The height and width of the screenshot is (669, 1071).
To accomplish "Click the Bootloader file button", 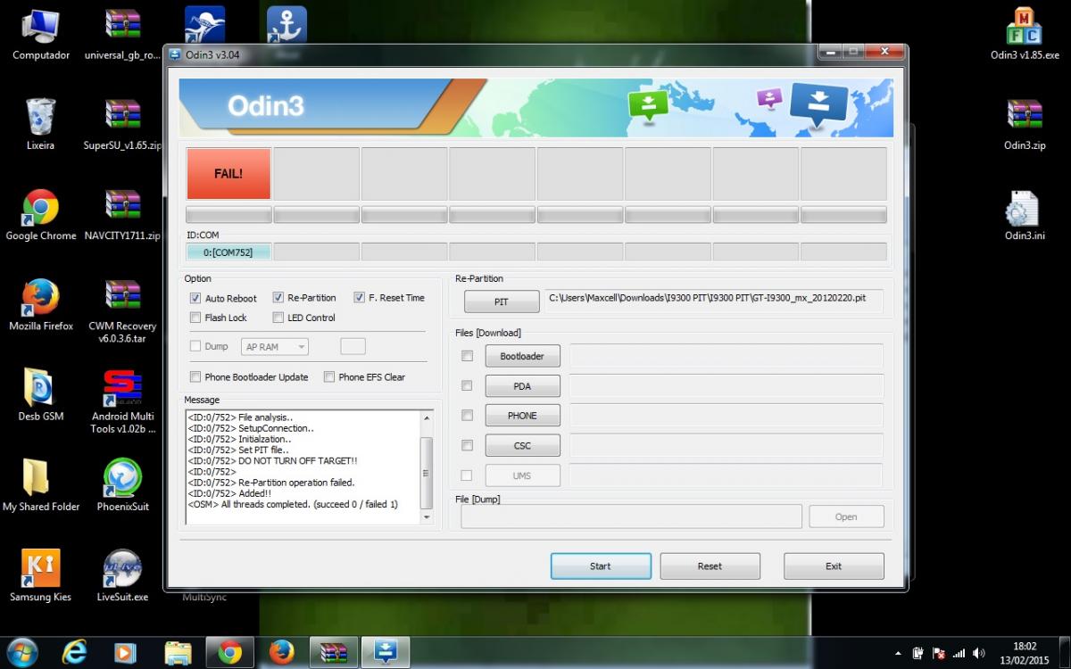I will (x=522, y=356).
